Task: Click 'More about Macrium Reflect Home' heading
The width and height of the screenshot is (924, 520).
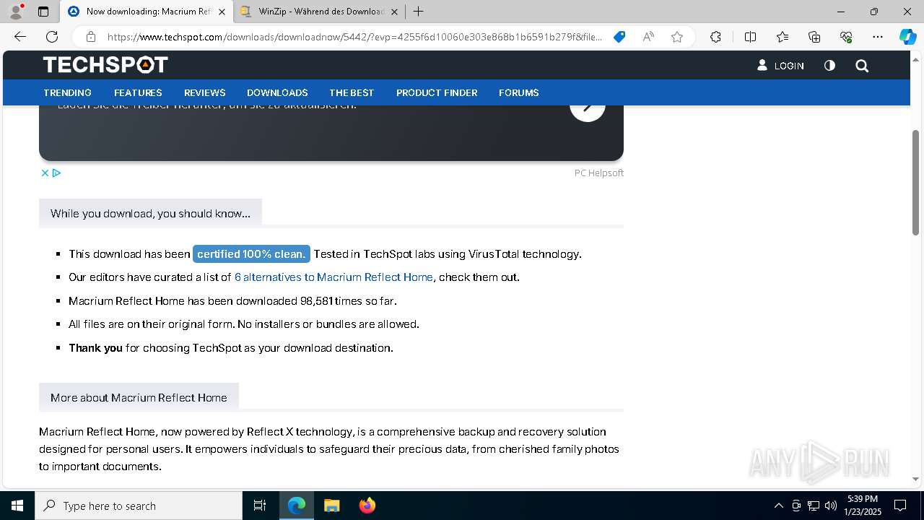Action: [x=139, y=398]
